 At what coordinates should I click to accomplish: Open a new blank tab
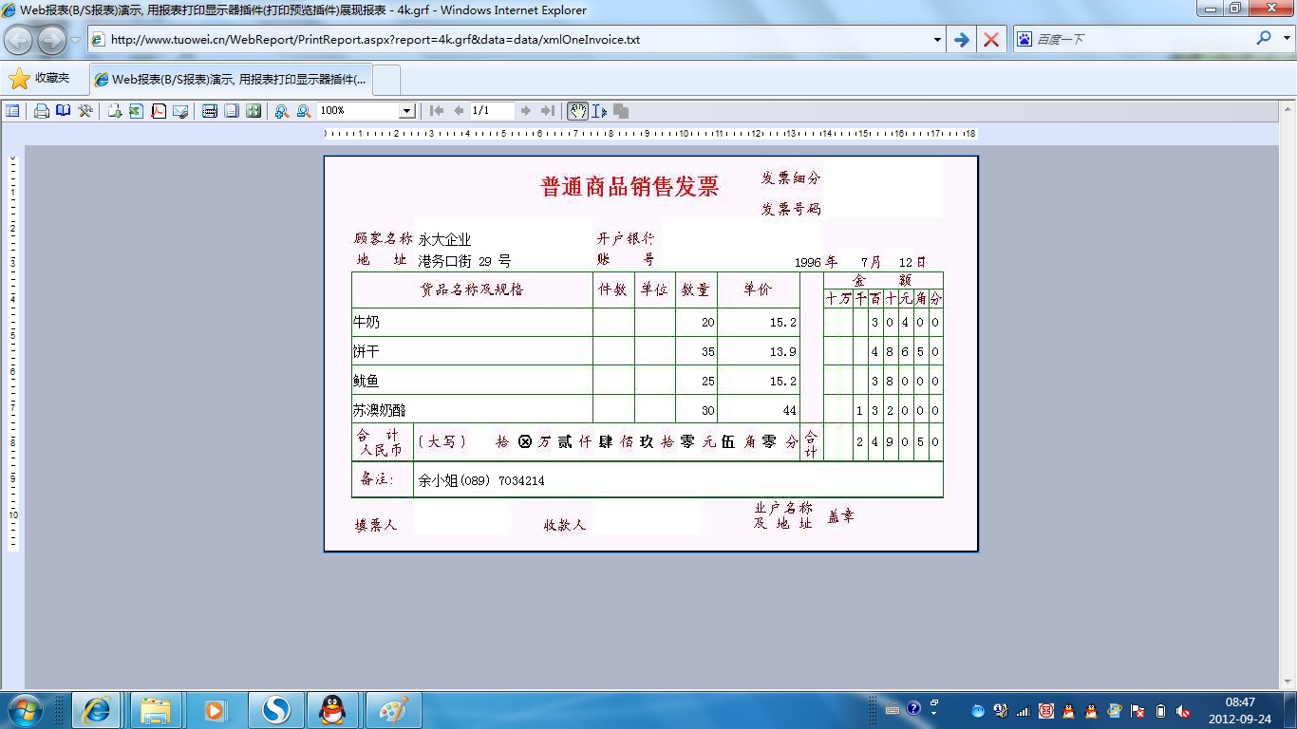click(x=386, y=80)
